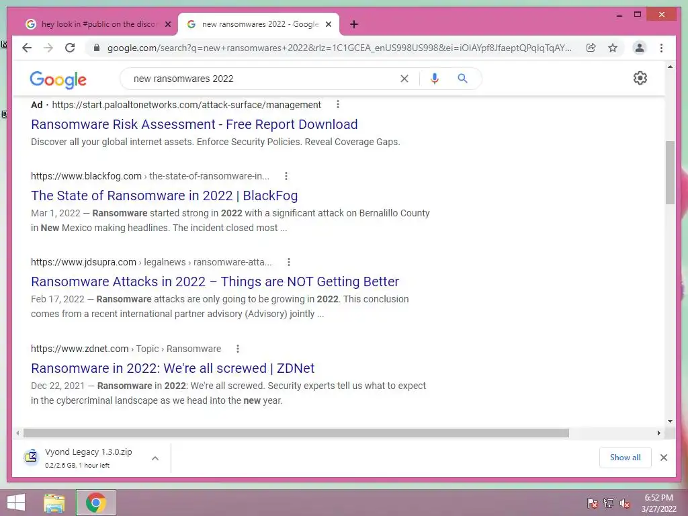
Task: Select the 'new ransomwares 2022' tab
Action: [258, 24]
